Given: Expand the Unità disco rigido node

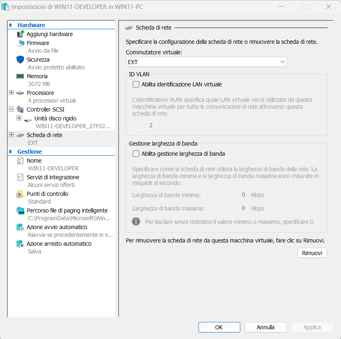Looking at the screenshot, I should click(19, 118).
